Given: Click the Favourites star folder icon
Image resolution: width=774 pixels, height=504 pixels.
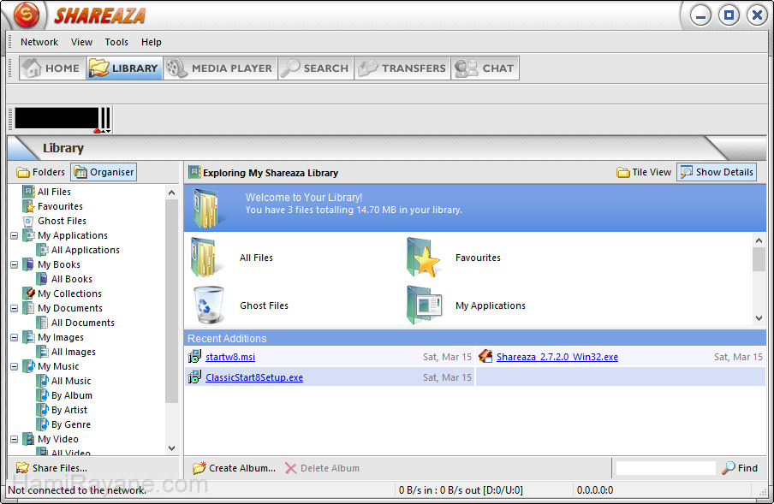Looking at the screenshot, I should [x=423, y=258].
